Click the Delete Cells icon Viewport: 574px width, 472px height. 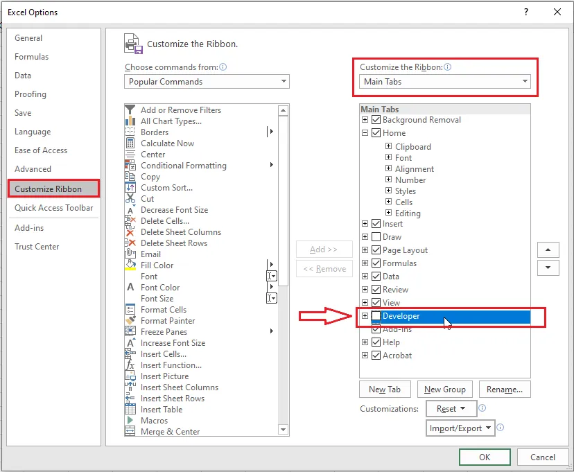click(x=130, y=220)
